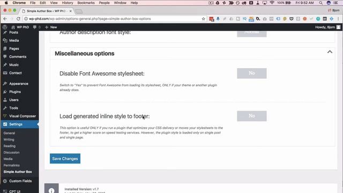Click the Plugins plug icon

click(5, 92)
